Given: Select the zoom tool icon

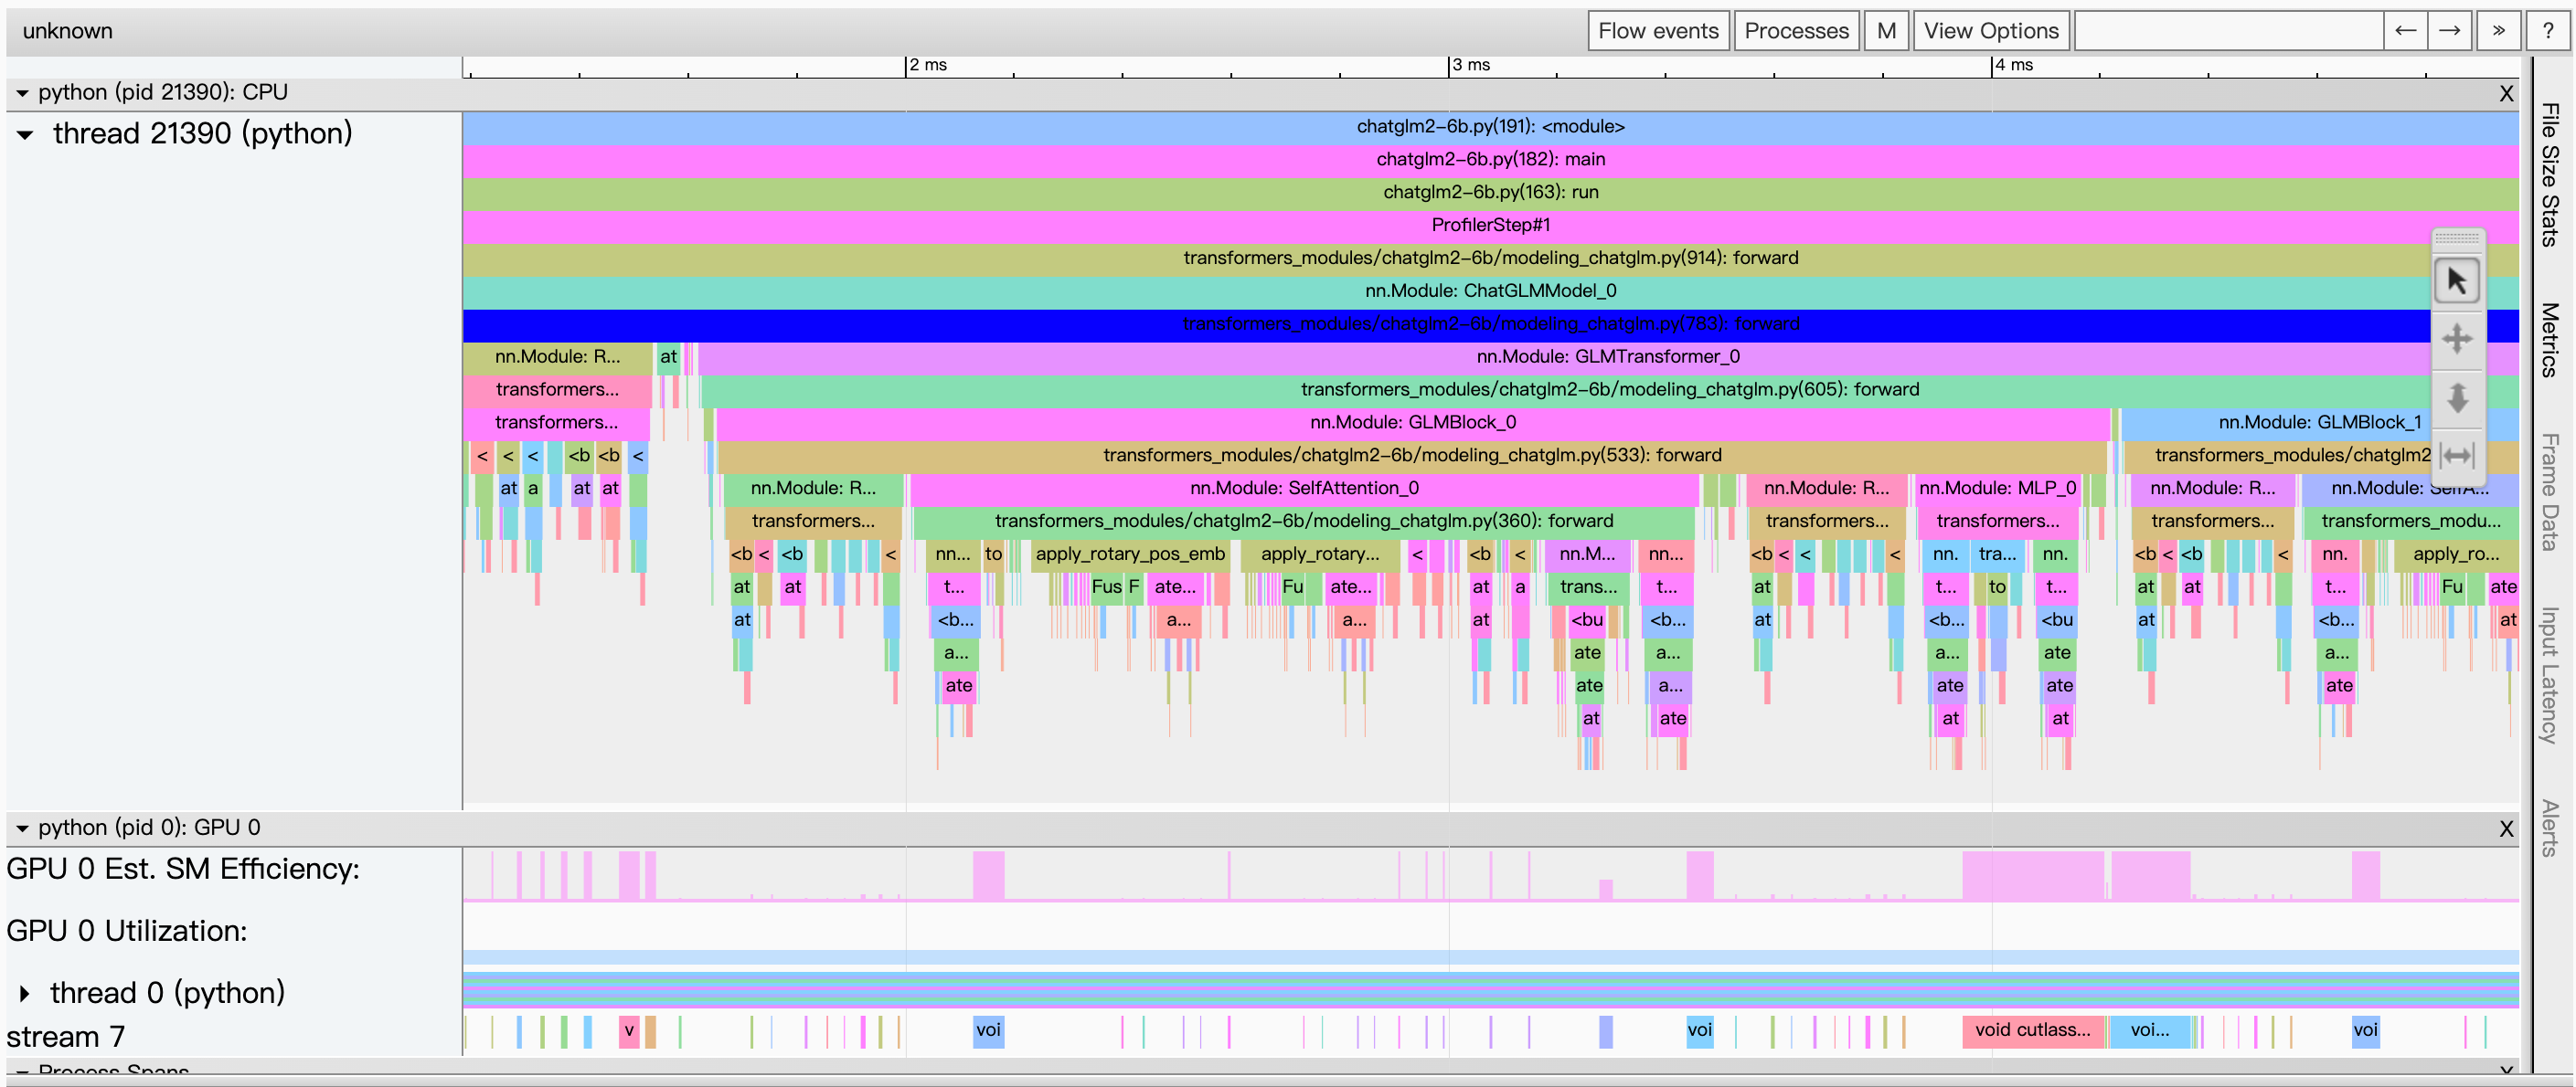Looking at the screenshot, I should (x=2456, y=397).
